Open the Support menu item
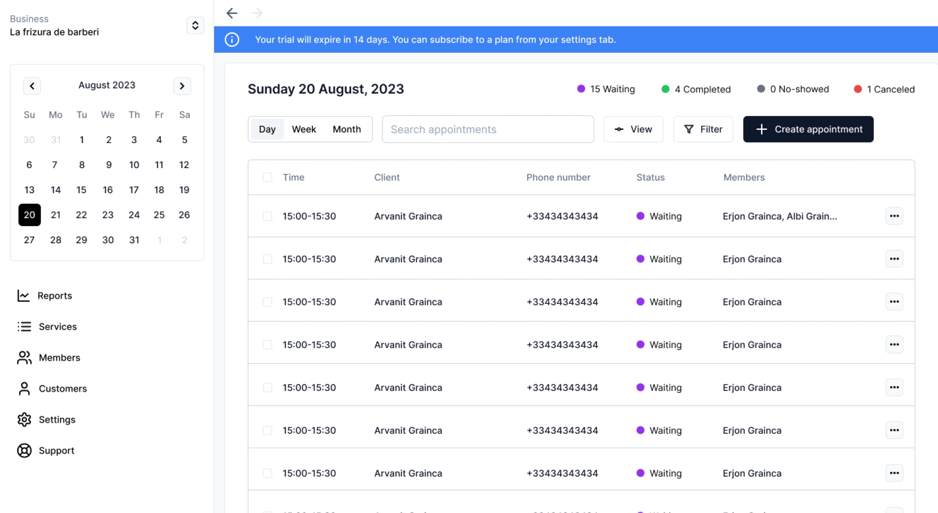Screen dimensions: 938x513 click(46, 450)
